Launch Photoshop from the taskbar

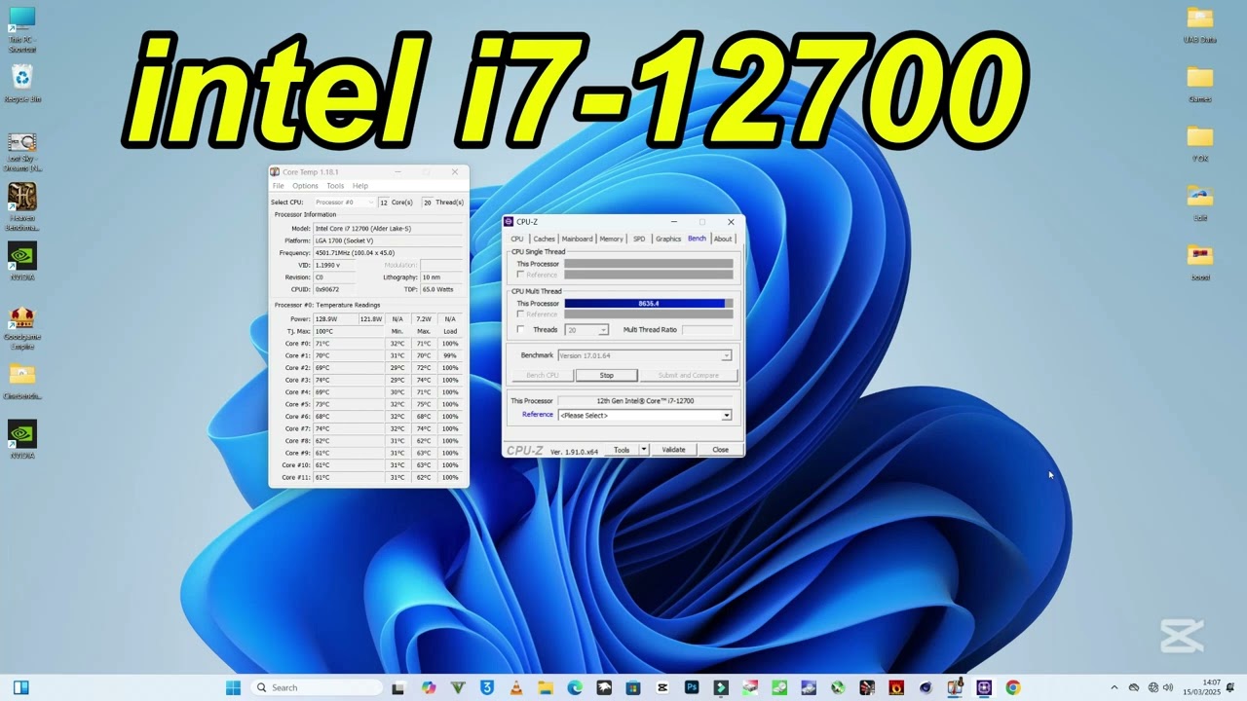[x=692, y=687]
